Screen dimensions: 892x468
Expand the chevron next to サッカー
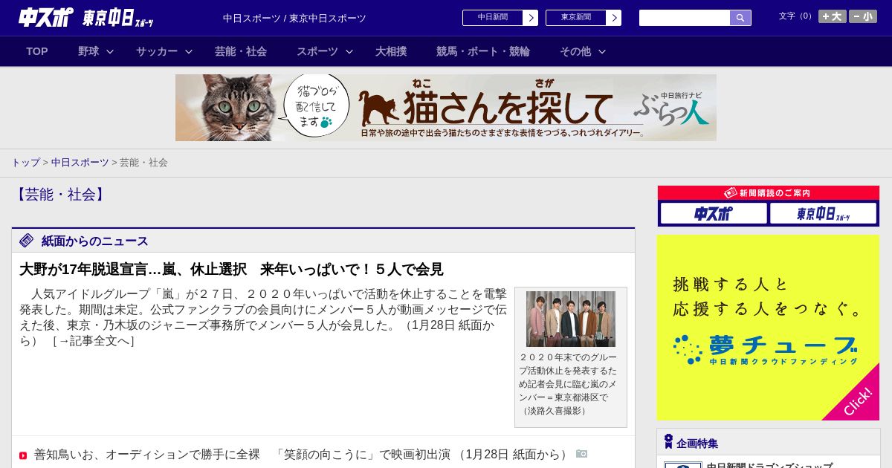[x=189, y=51]
